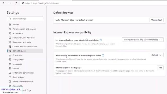The height and width of the screenshot is (94, 167).
Task: Click Add for Internet Explorer mode pages
Action: pos(160,68)
